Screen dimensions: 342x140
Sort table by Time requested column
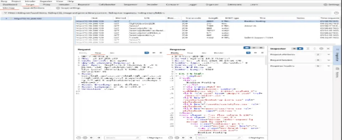click(x=329, y=18)
